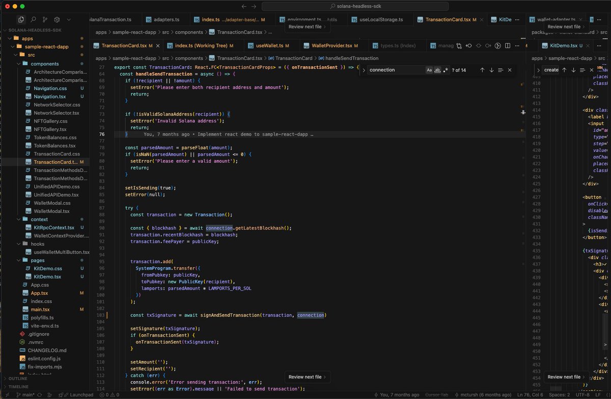Screen dimensions: 611x399
Task: Open NFTGallery.tsx in explorer
Action: pyautogui.click(x=50, y=129)
